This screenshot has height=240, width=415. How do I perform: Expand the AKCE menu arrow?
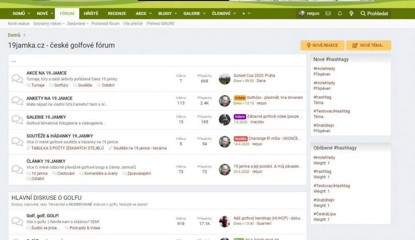click(151, 14)
